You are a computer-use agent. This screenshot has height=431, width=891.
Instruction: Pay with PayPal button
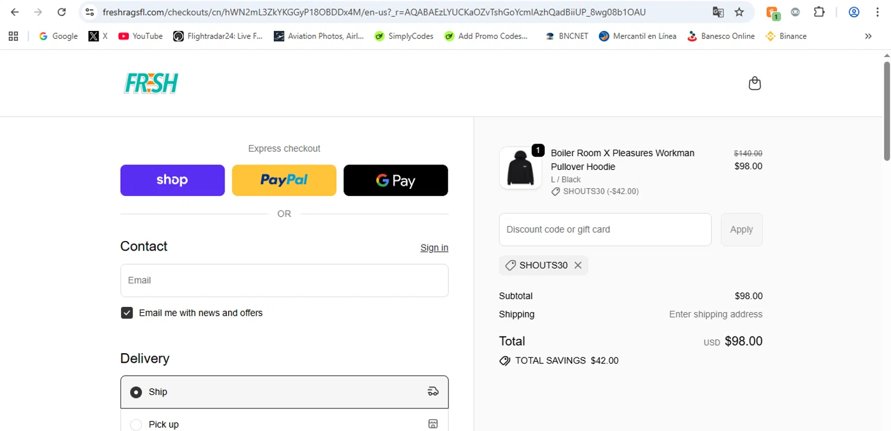284,180
